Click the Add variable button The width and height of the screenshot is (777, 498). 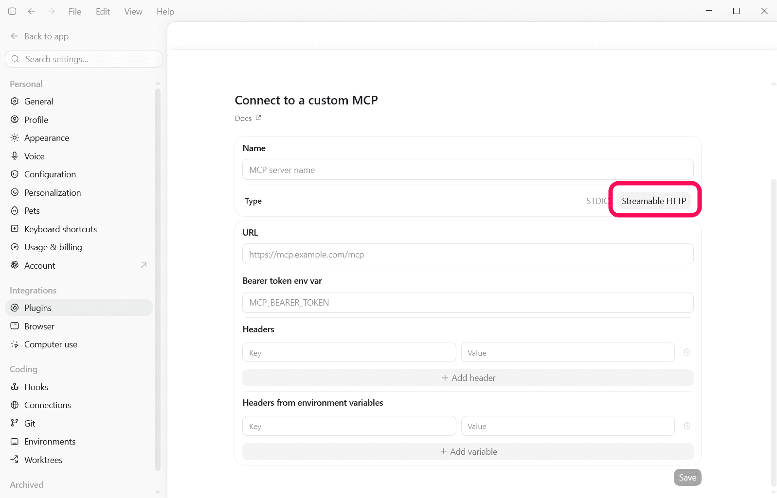click(x=468, y=452)
